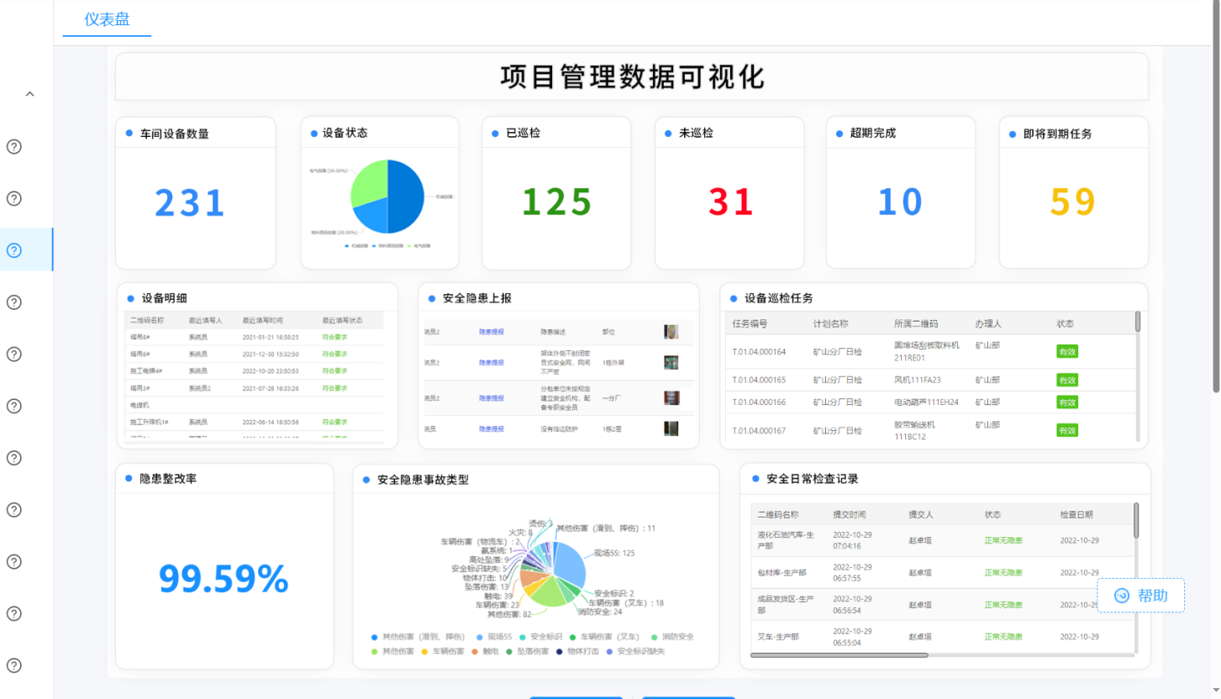The width and height of the screenshot is (1221, 699).
Task: Click the 施工电梯4# row name
Action: (x=145, y=371)
